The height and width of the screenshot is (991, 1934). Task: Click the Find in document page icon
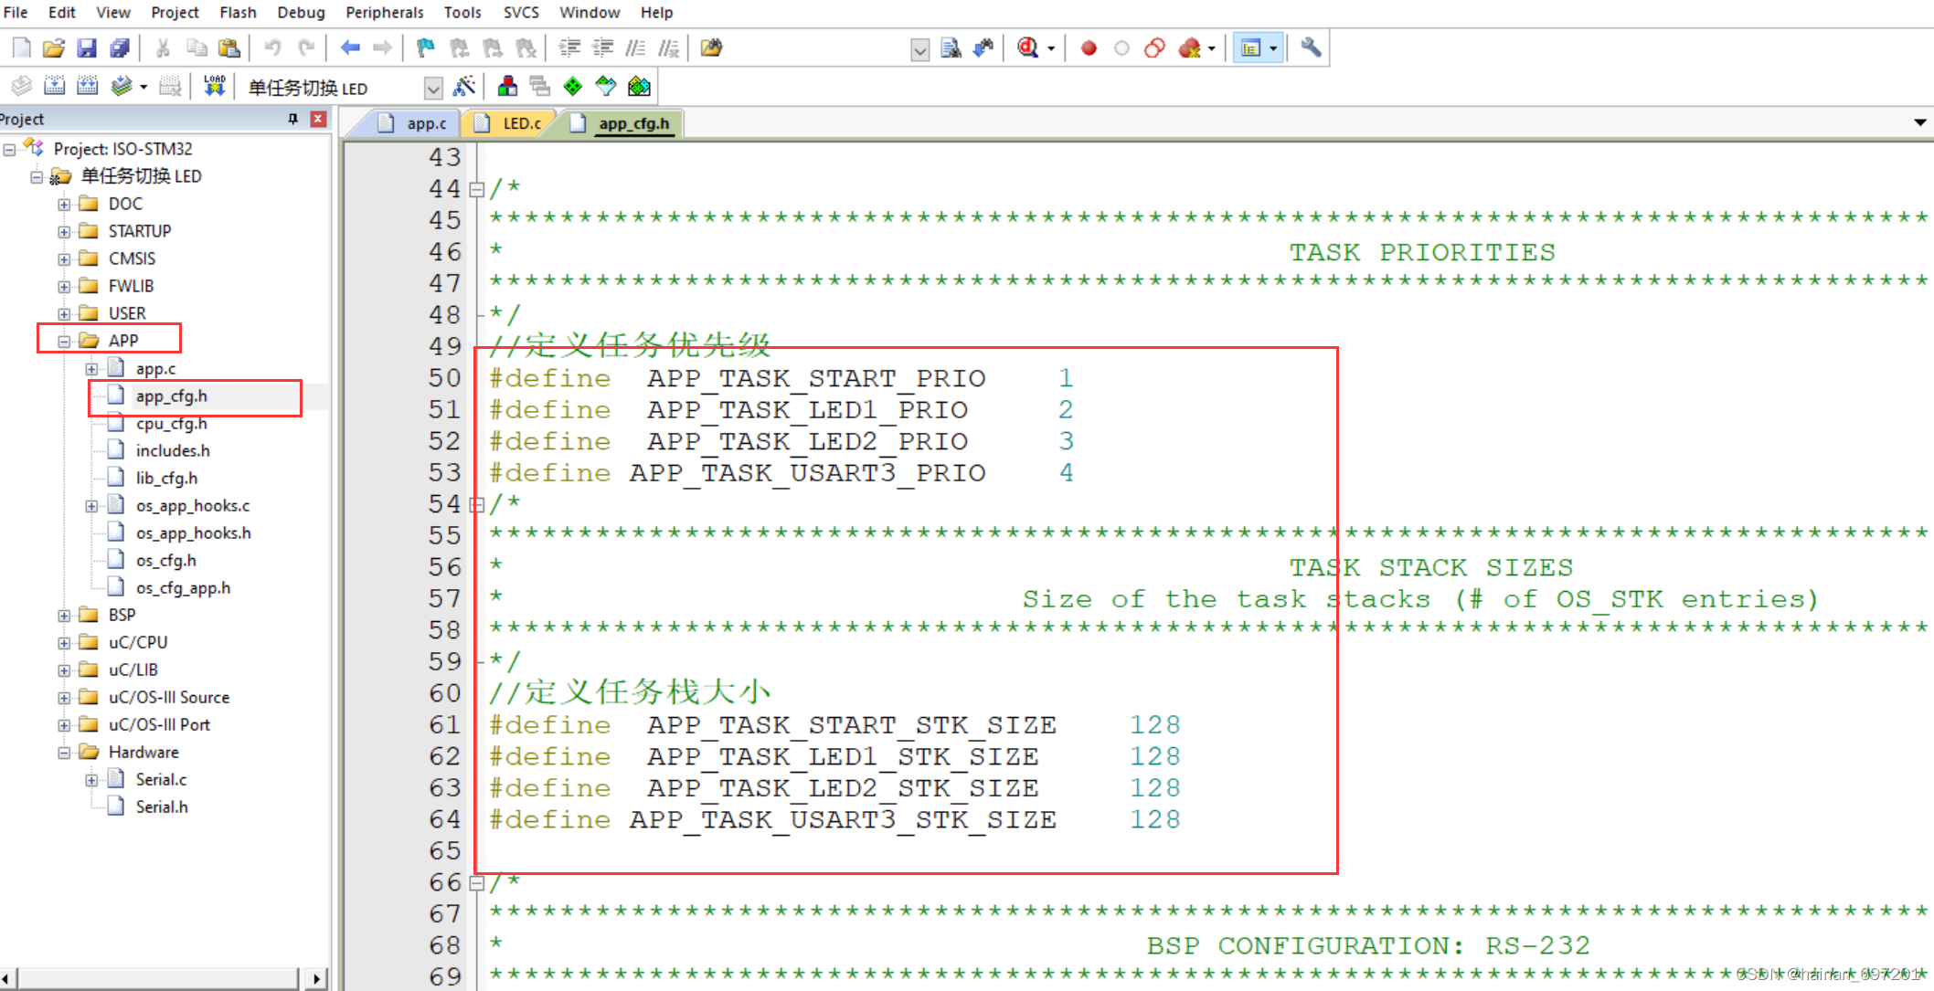click(x=951, y=47)
